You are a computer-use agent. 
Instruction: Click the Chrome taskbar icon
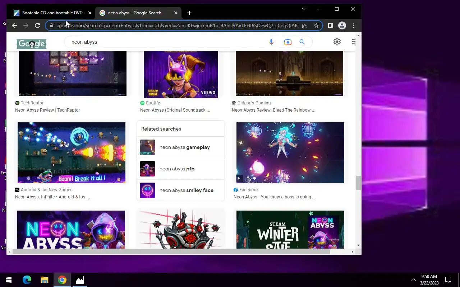coord(62,280)
